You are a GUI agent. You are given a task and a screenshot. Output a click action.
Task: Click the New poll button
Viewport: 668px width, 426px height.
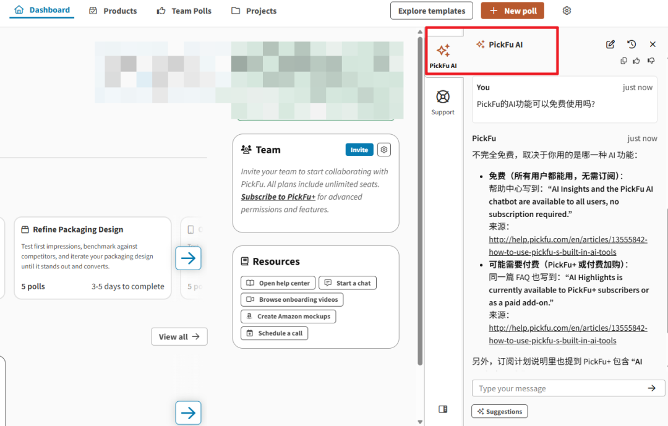point(513,11)
